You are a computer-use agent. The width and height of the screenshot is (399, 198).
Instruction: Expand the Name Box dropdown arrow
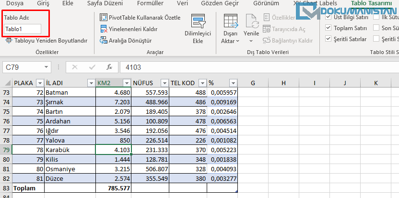(x=46, y=67)
